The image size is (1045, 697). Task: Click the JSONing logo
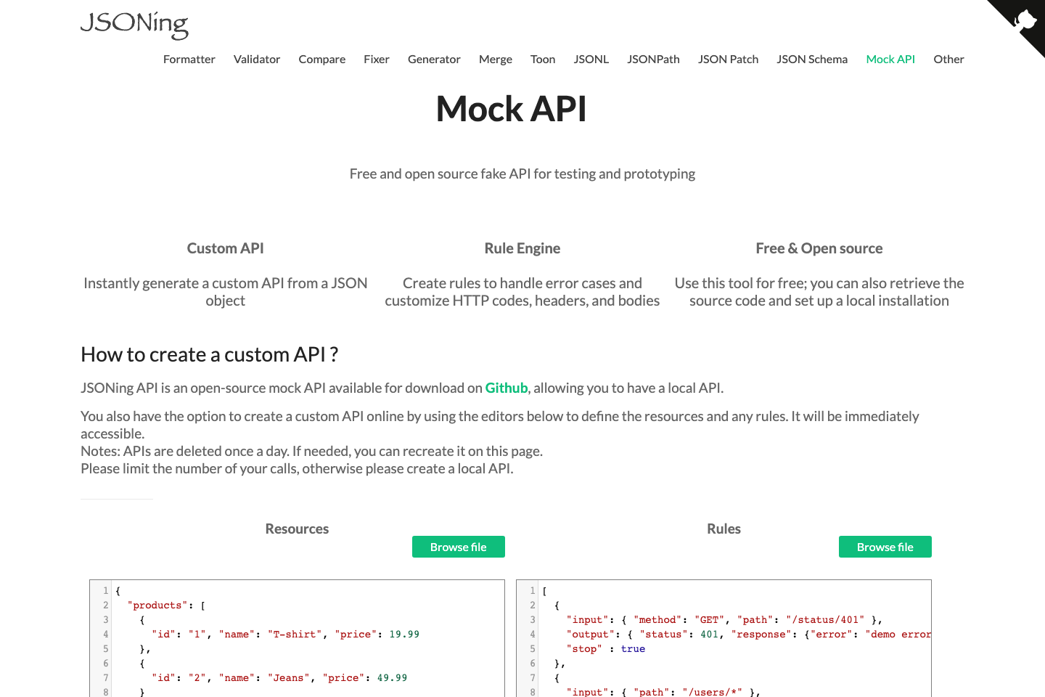[x=134, y=25]
